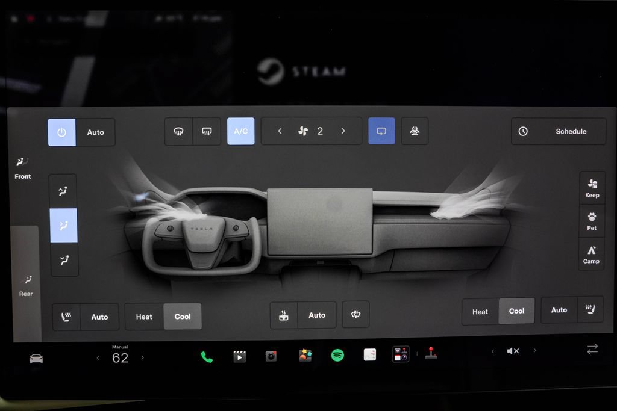The image size is (617, 411).
Task: Decrease fan speed with the left chevron
Action: [x=280, y=131]
